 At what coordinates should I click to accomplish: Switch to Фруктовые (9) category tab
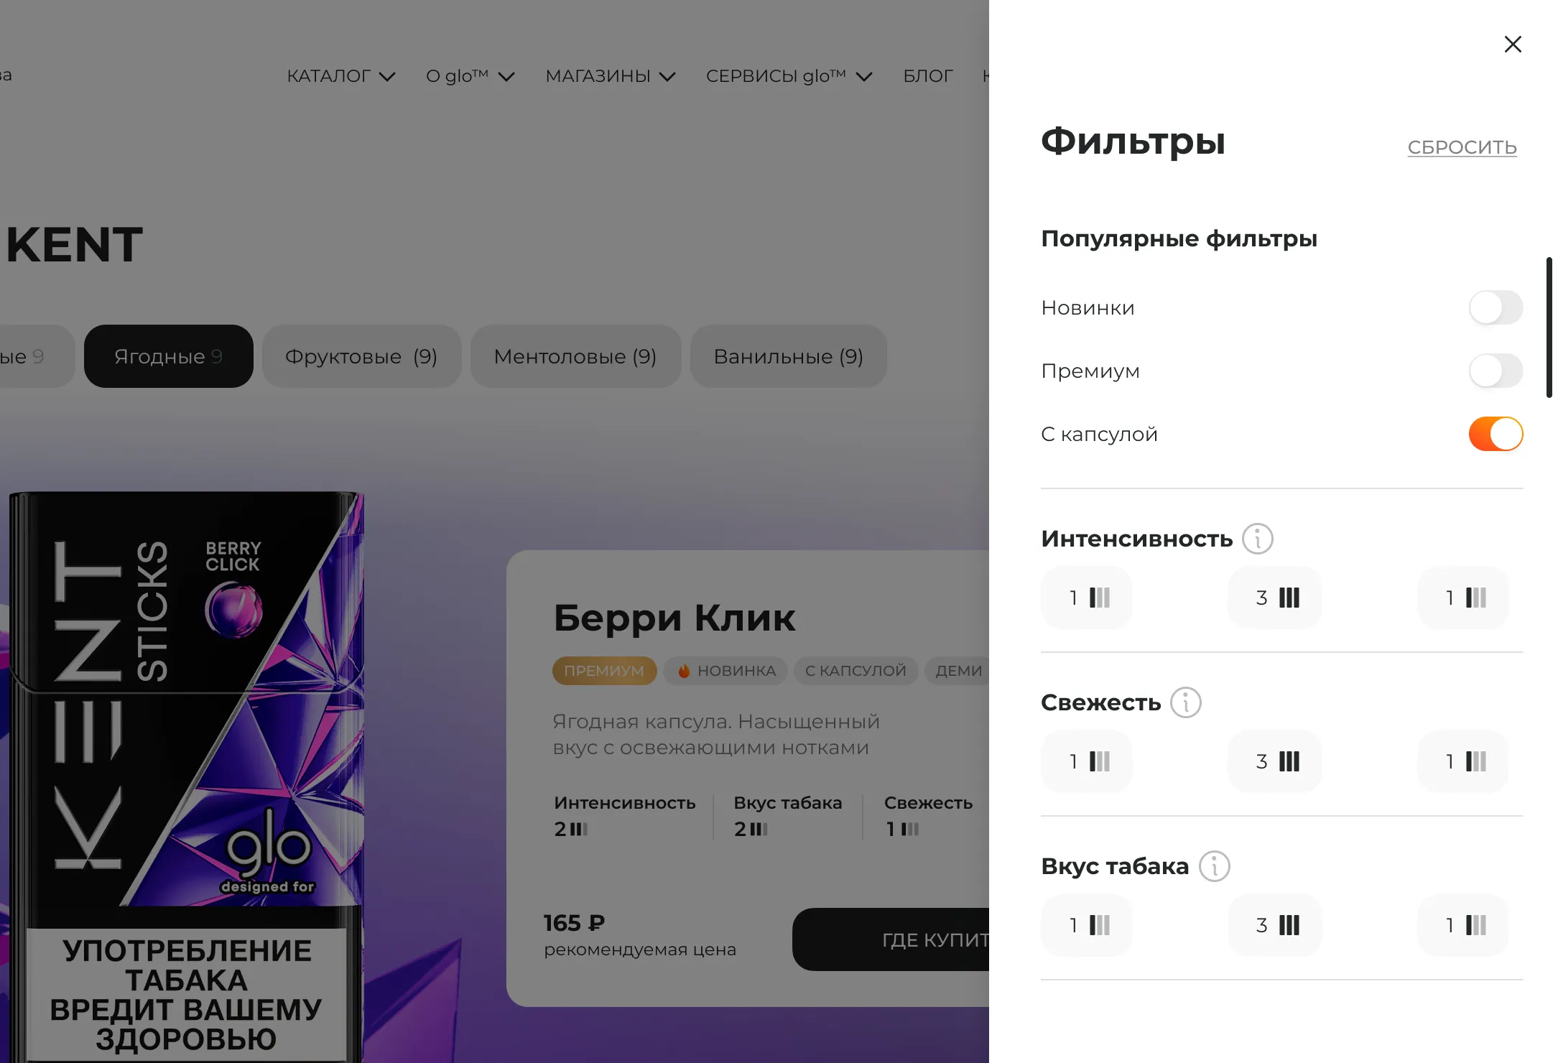tap(361, 357)
